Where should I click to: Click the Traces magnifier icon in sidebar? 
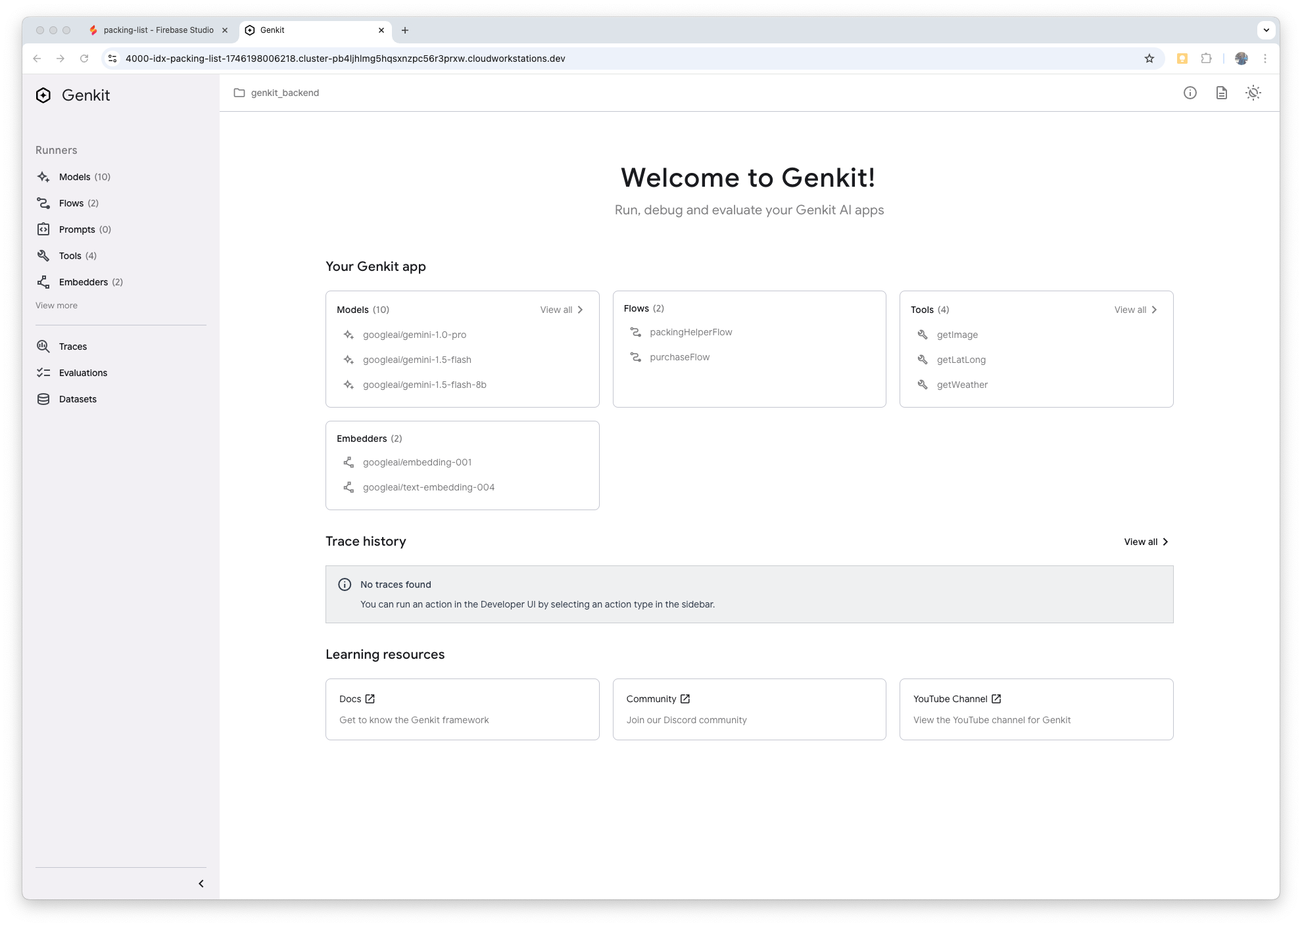(x=43, y=346)
